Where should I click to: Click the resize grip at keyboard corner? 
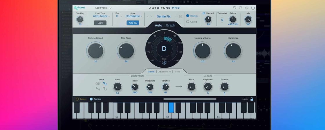click(255, 118)
